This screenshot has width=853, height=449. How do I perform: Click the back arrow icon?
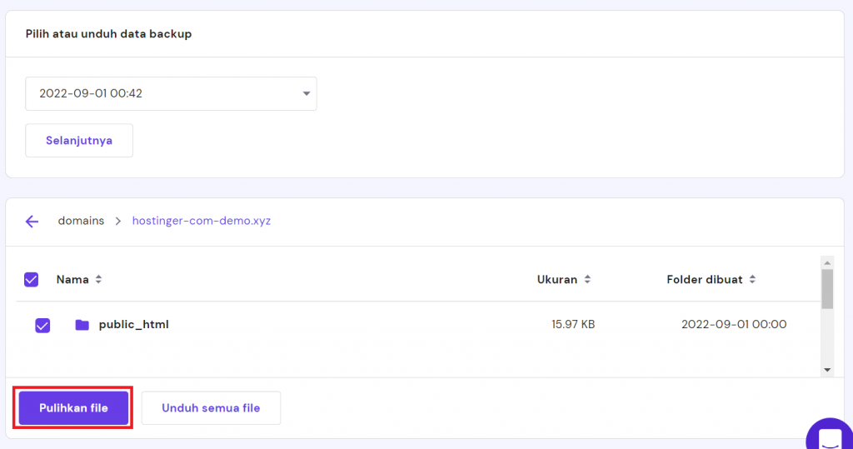click(32, 222)
